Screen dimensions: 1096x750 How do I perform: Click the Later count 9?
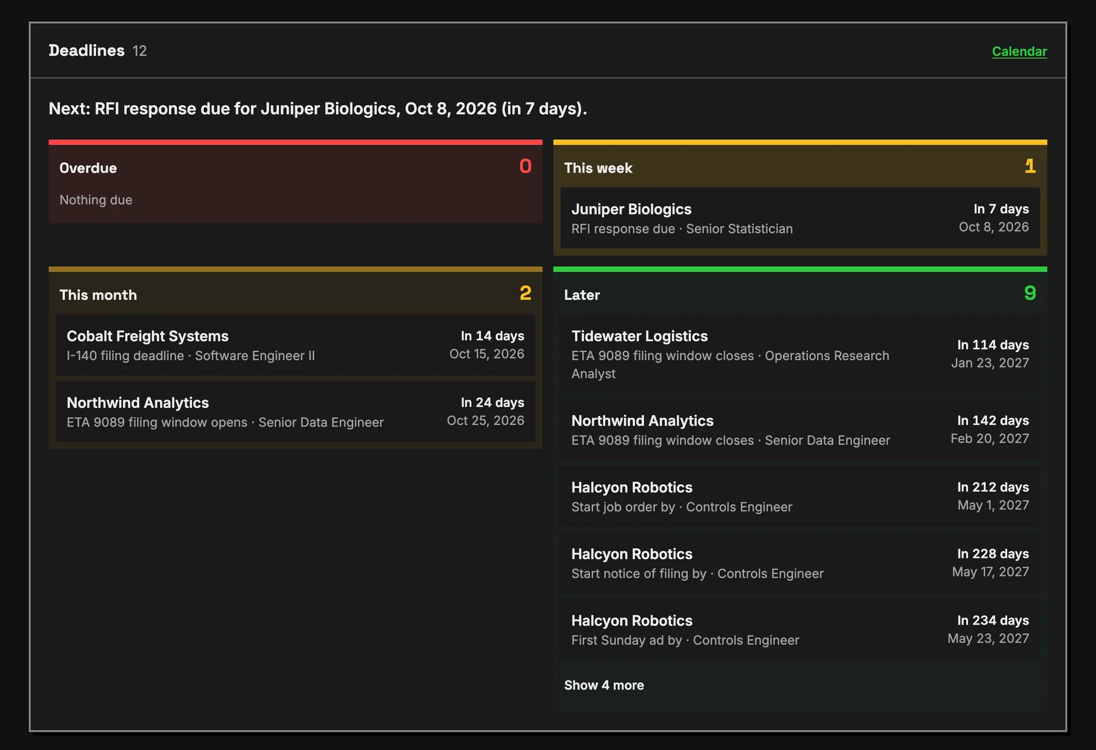[1030, 293]
